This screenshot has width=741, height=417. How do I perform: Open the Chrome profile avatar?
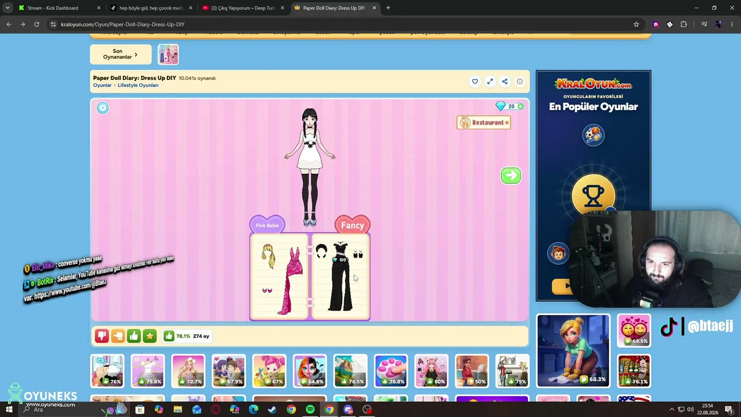(718, 24)
